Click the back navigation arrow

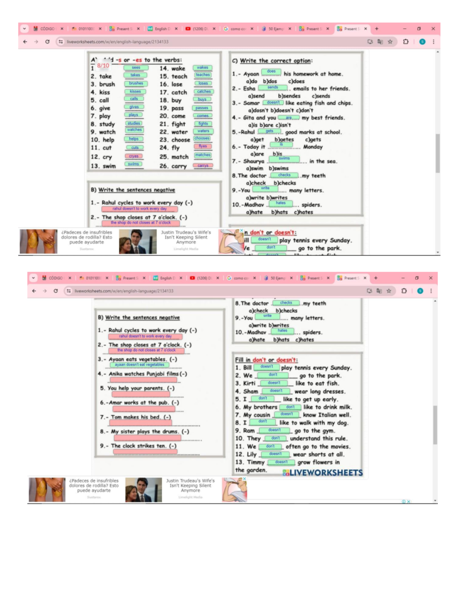(x=25, y=42)
